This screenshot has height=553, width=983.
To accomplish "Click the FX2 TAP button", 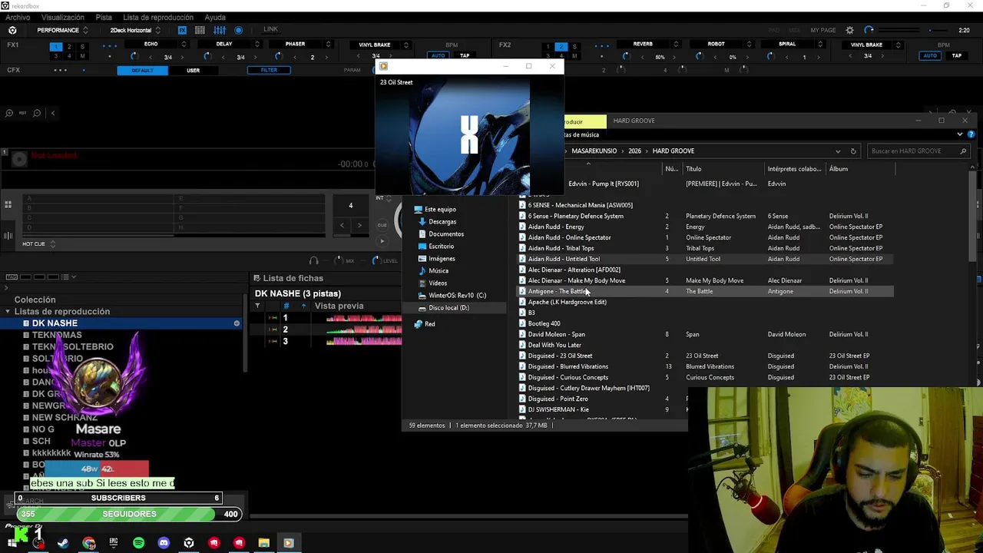I will tap(956, 55).
